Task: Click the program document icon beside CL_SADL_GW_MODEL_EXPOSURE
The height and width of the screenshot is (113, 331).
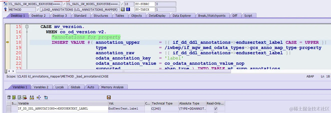Action: coord(5,4)
